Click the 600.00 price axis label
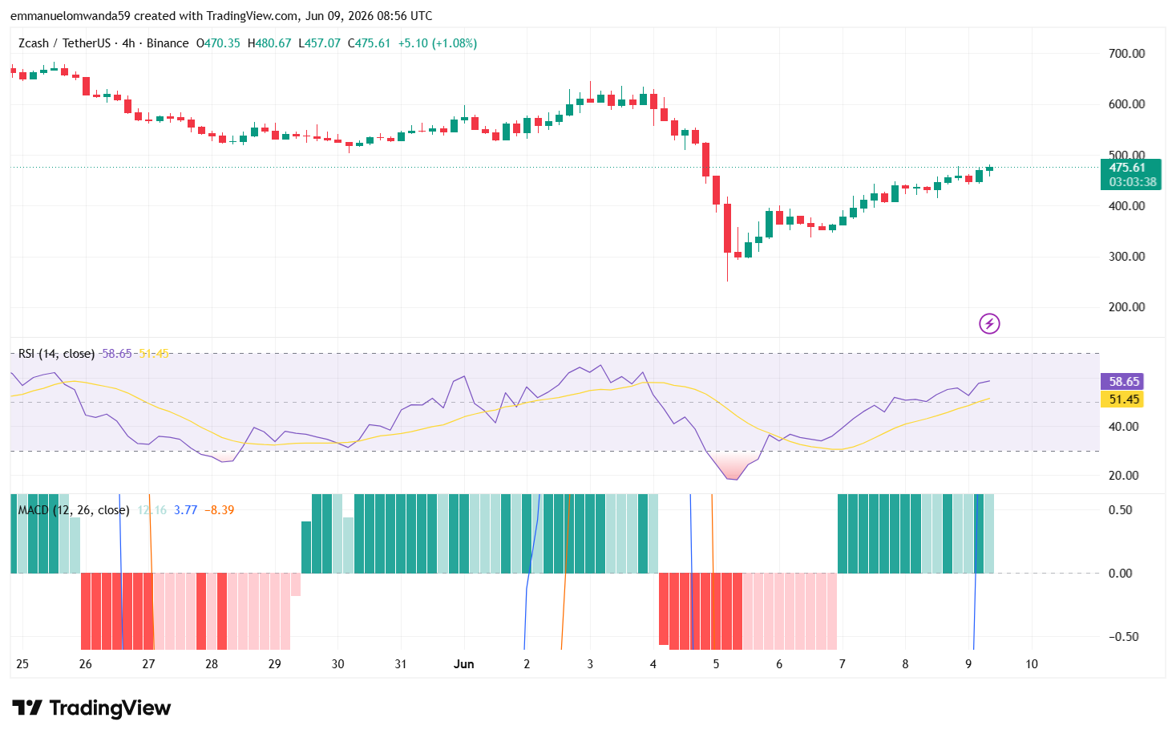Viewport: 1176px width, 738px height. (x=1126, y=104)
